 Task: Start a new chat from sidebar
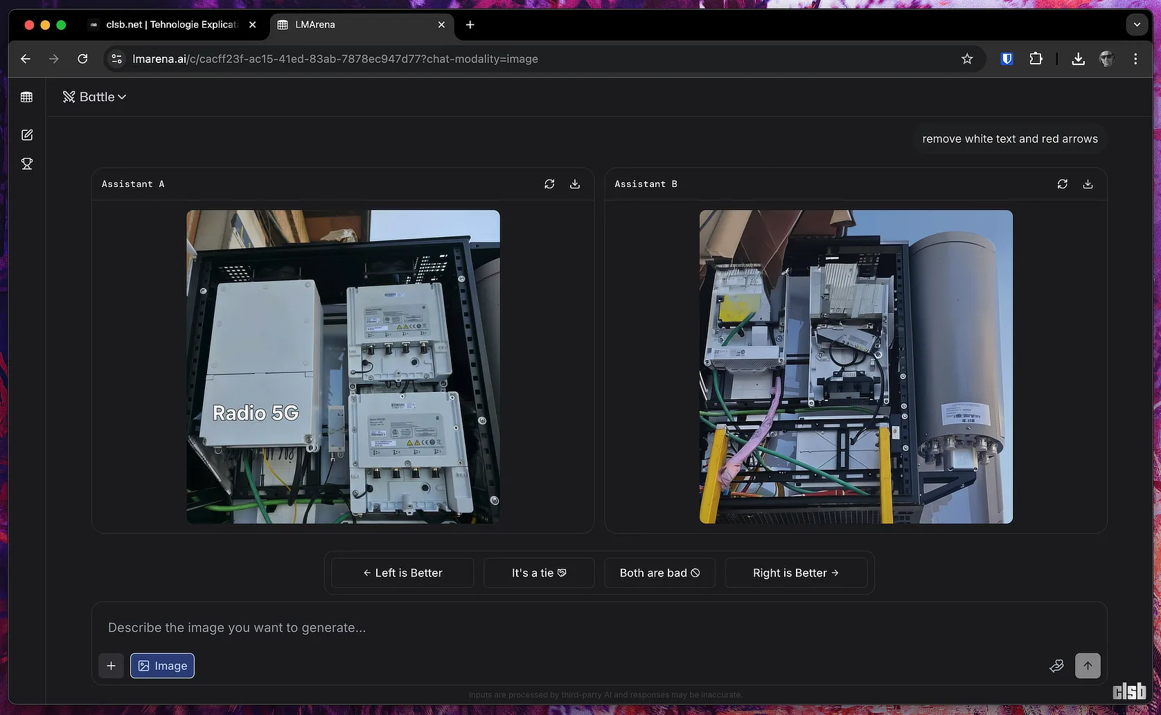pos(27,135)
